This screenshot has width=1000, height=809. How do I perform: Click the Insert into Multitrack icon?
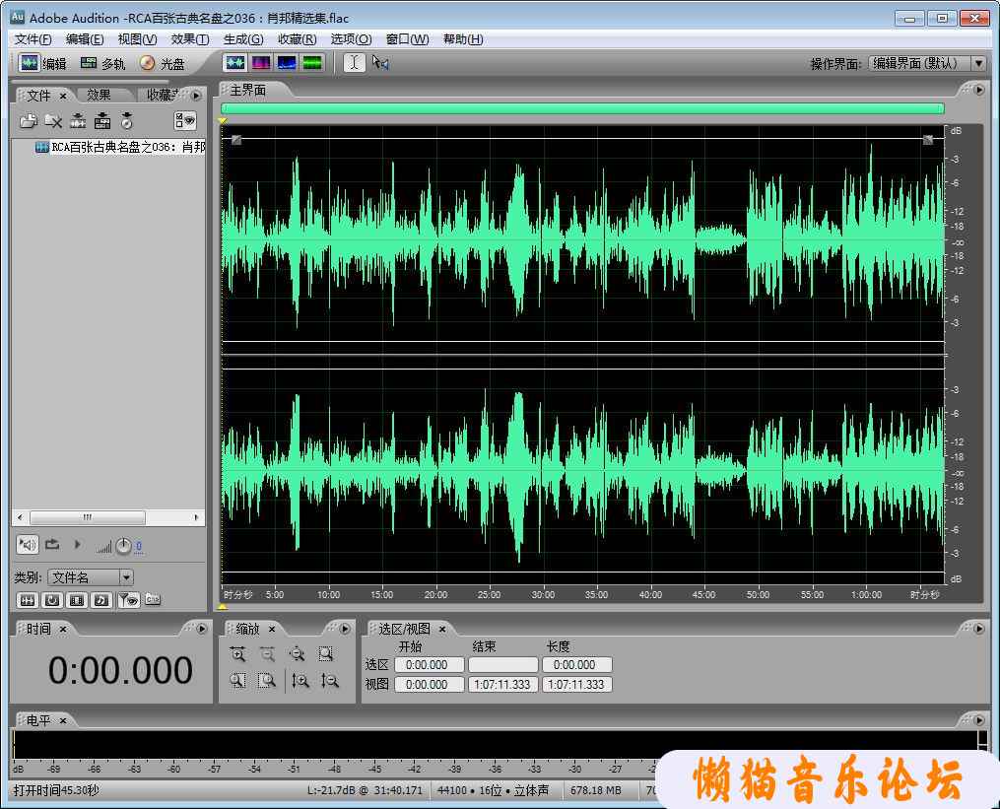[x=102, y=120]
